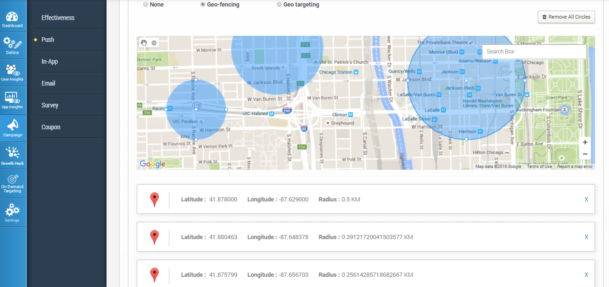Open the Coupon menu item

coord(51,127)
